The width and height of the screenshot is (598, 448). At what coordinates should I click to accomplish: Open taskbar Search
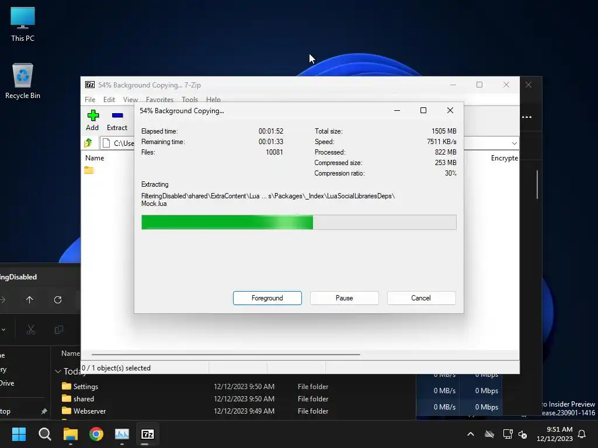(x=44, y=434)
